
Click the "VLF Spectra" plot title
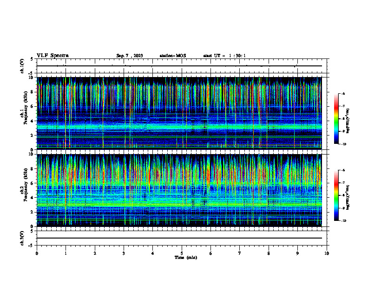[53, 56]
